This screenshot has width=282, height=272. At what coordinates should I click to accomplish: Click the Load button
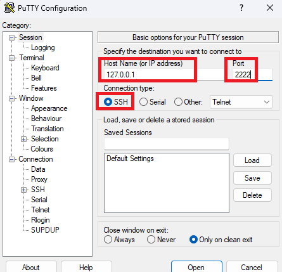coord(252,160)
